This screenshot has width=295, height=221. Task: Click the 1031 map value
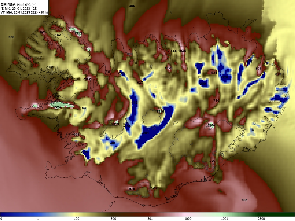point(88,79)
